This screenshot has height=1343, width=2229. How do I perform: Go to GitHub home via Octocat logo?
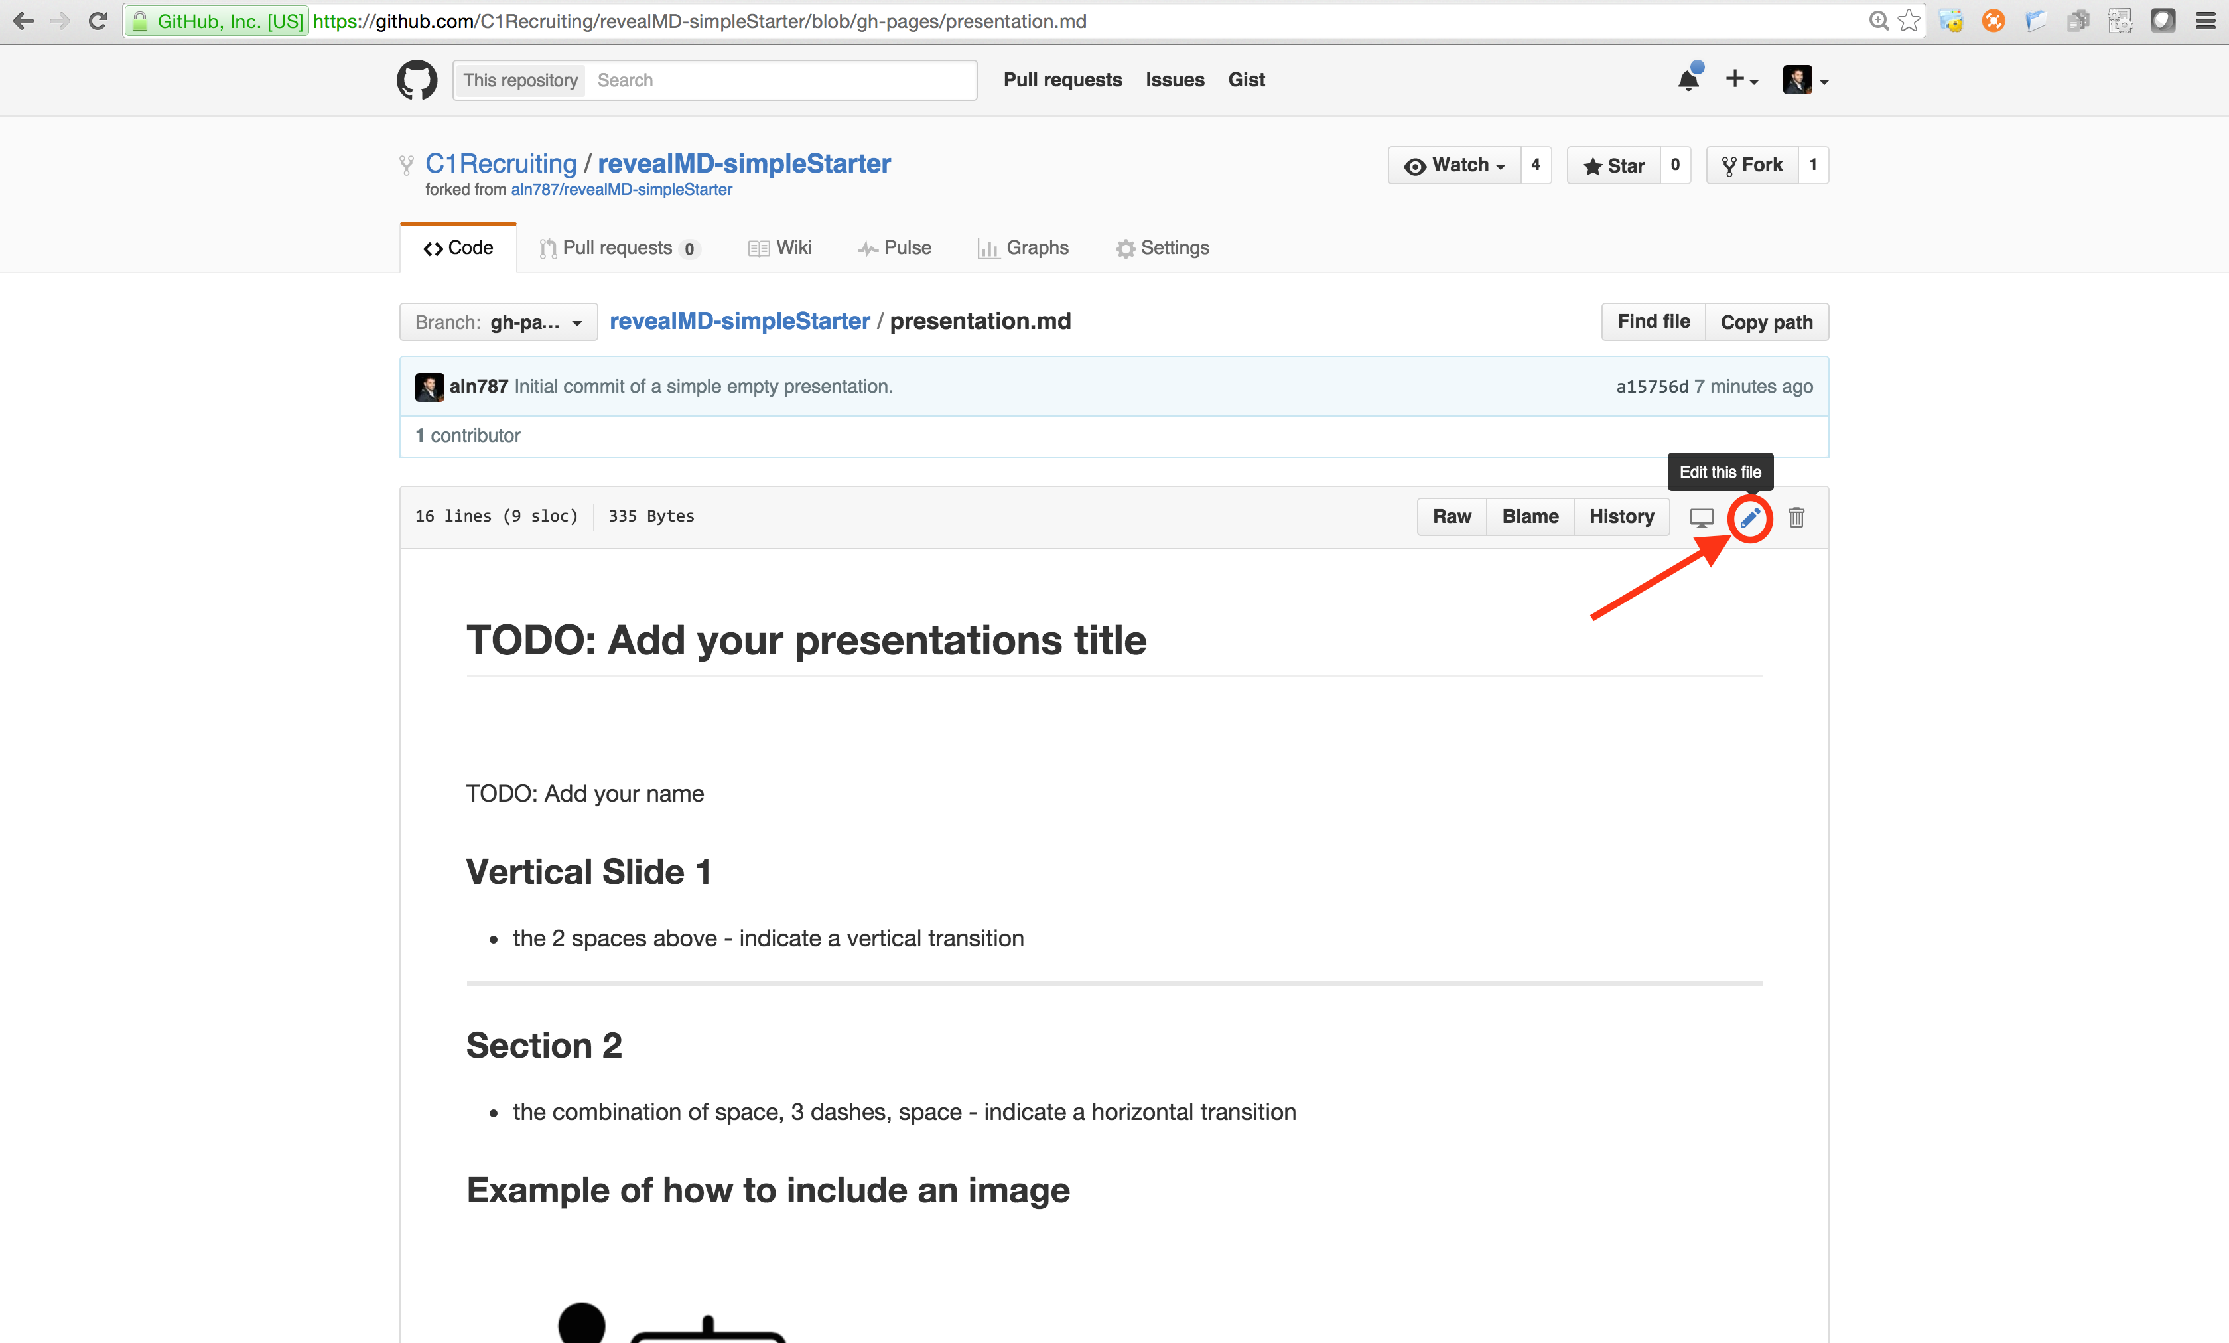(x=417, y=80)
